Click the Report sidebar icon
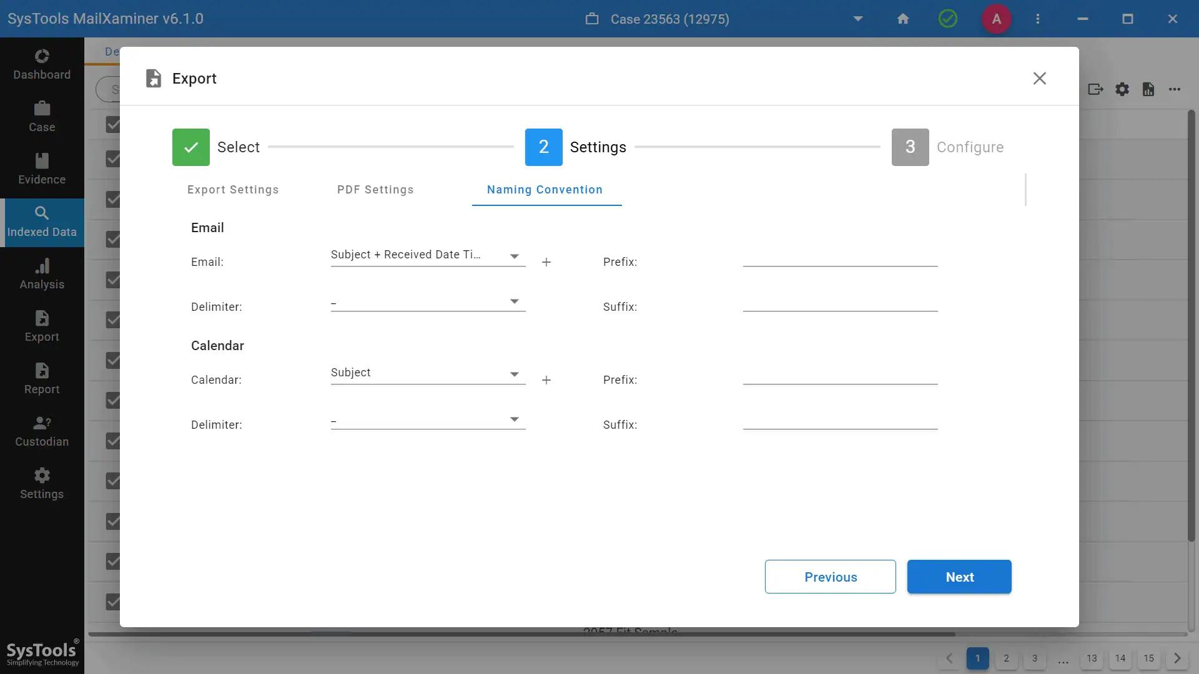This screenshot has height=674, width=1199. 42,379
